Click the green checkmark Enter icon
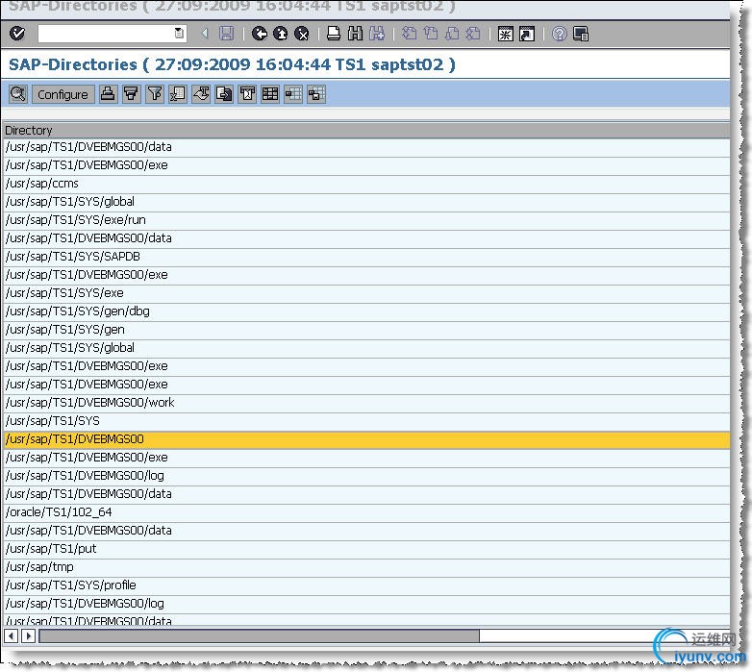This screenshot has width=752, height=672. tap(17, 34)
